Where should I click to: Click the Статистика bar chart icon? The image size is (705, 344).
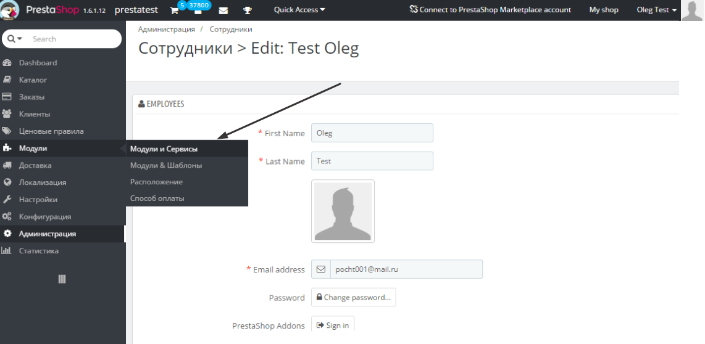(7, 250)
